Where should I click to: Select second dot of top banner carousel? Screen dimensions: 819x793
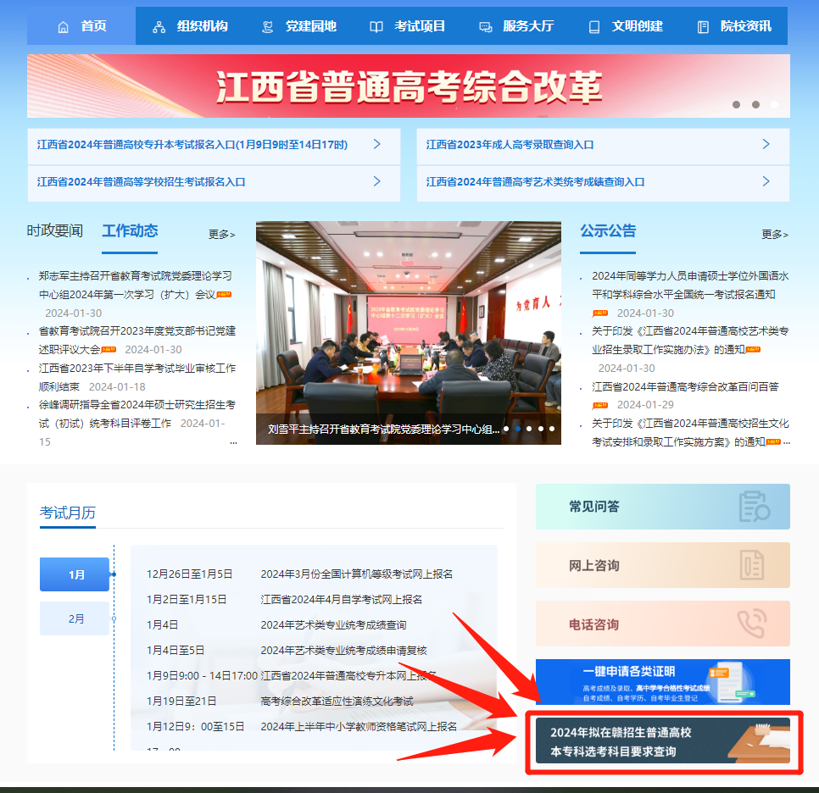[755, 105]
